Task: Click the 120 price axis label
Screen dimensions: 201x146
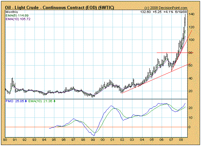Action: click(192, 27)
